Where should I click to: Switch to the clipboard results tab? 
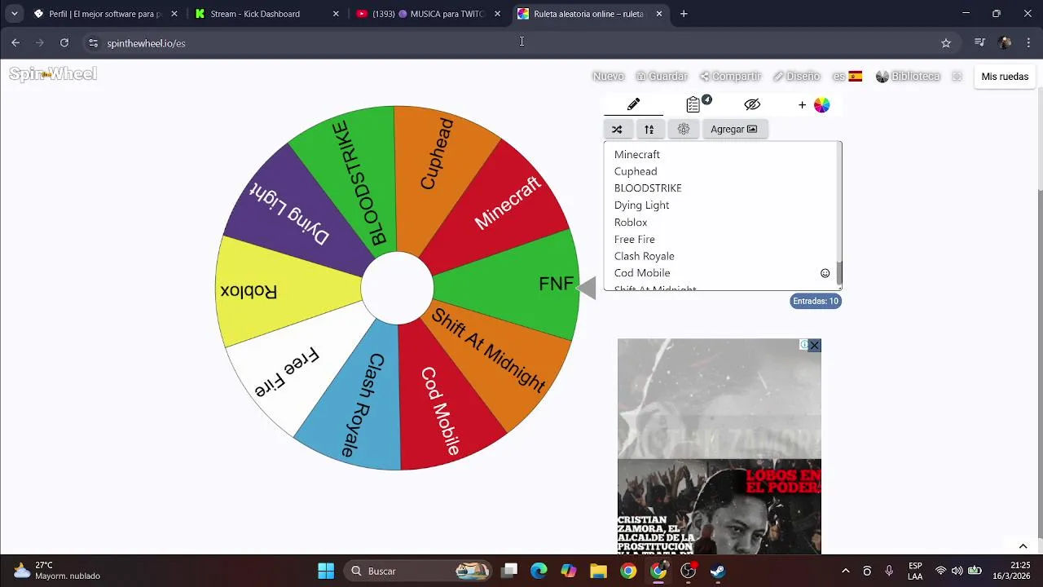pos(693,104)
